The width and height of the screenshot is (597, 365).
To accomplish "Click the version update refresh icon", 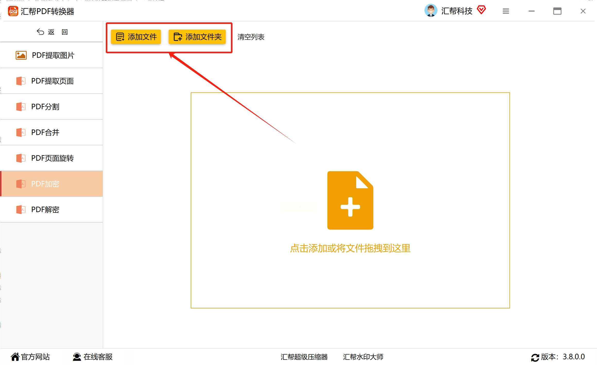I will [x=535, y=357].
